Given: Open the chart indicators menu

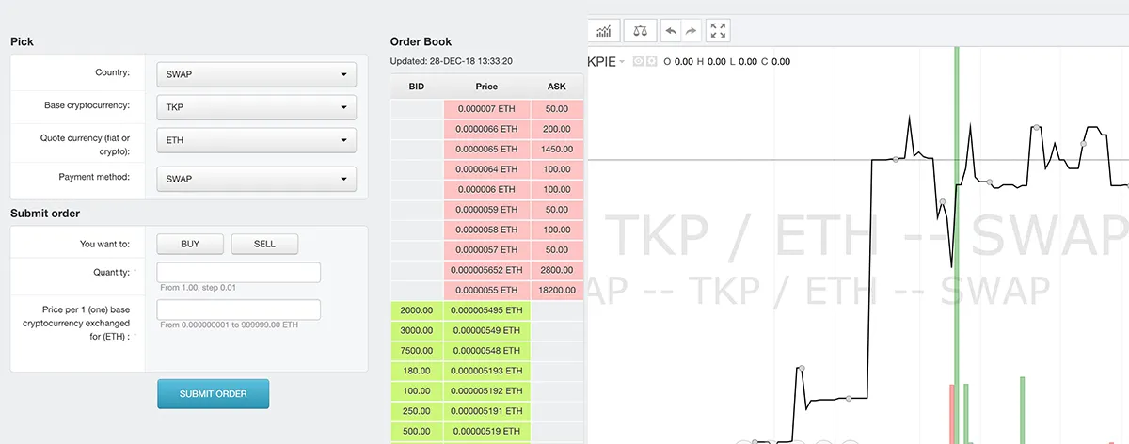Looking at the screenshot, I should tap(604, 31).
